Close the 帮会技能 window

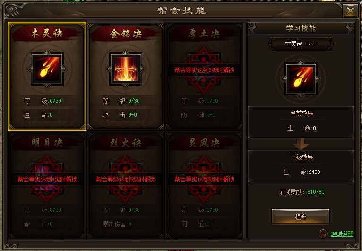350,10
